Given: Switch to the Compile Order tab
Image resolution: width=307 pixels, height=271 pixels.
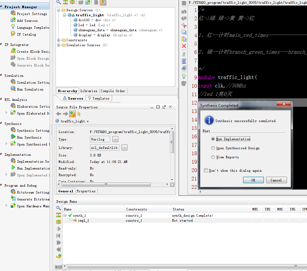Looking at the screenshot, I should point(113,91).
